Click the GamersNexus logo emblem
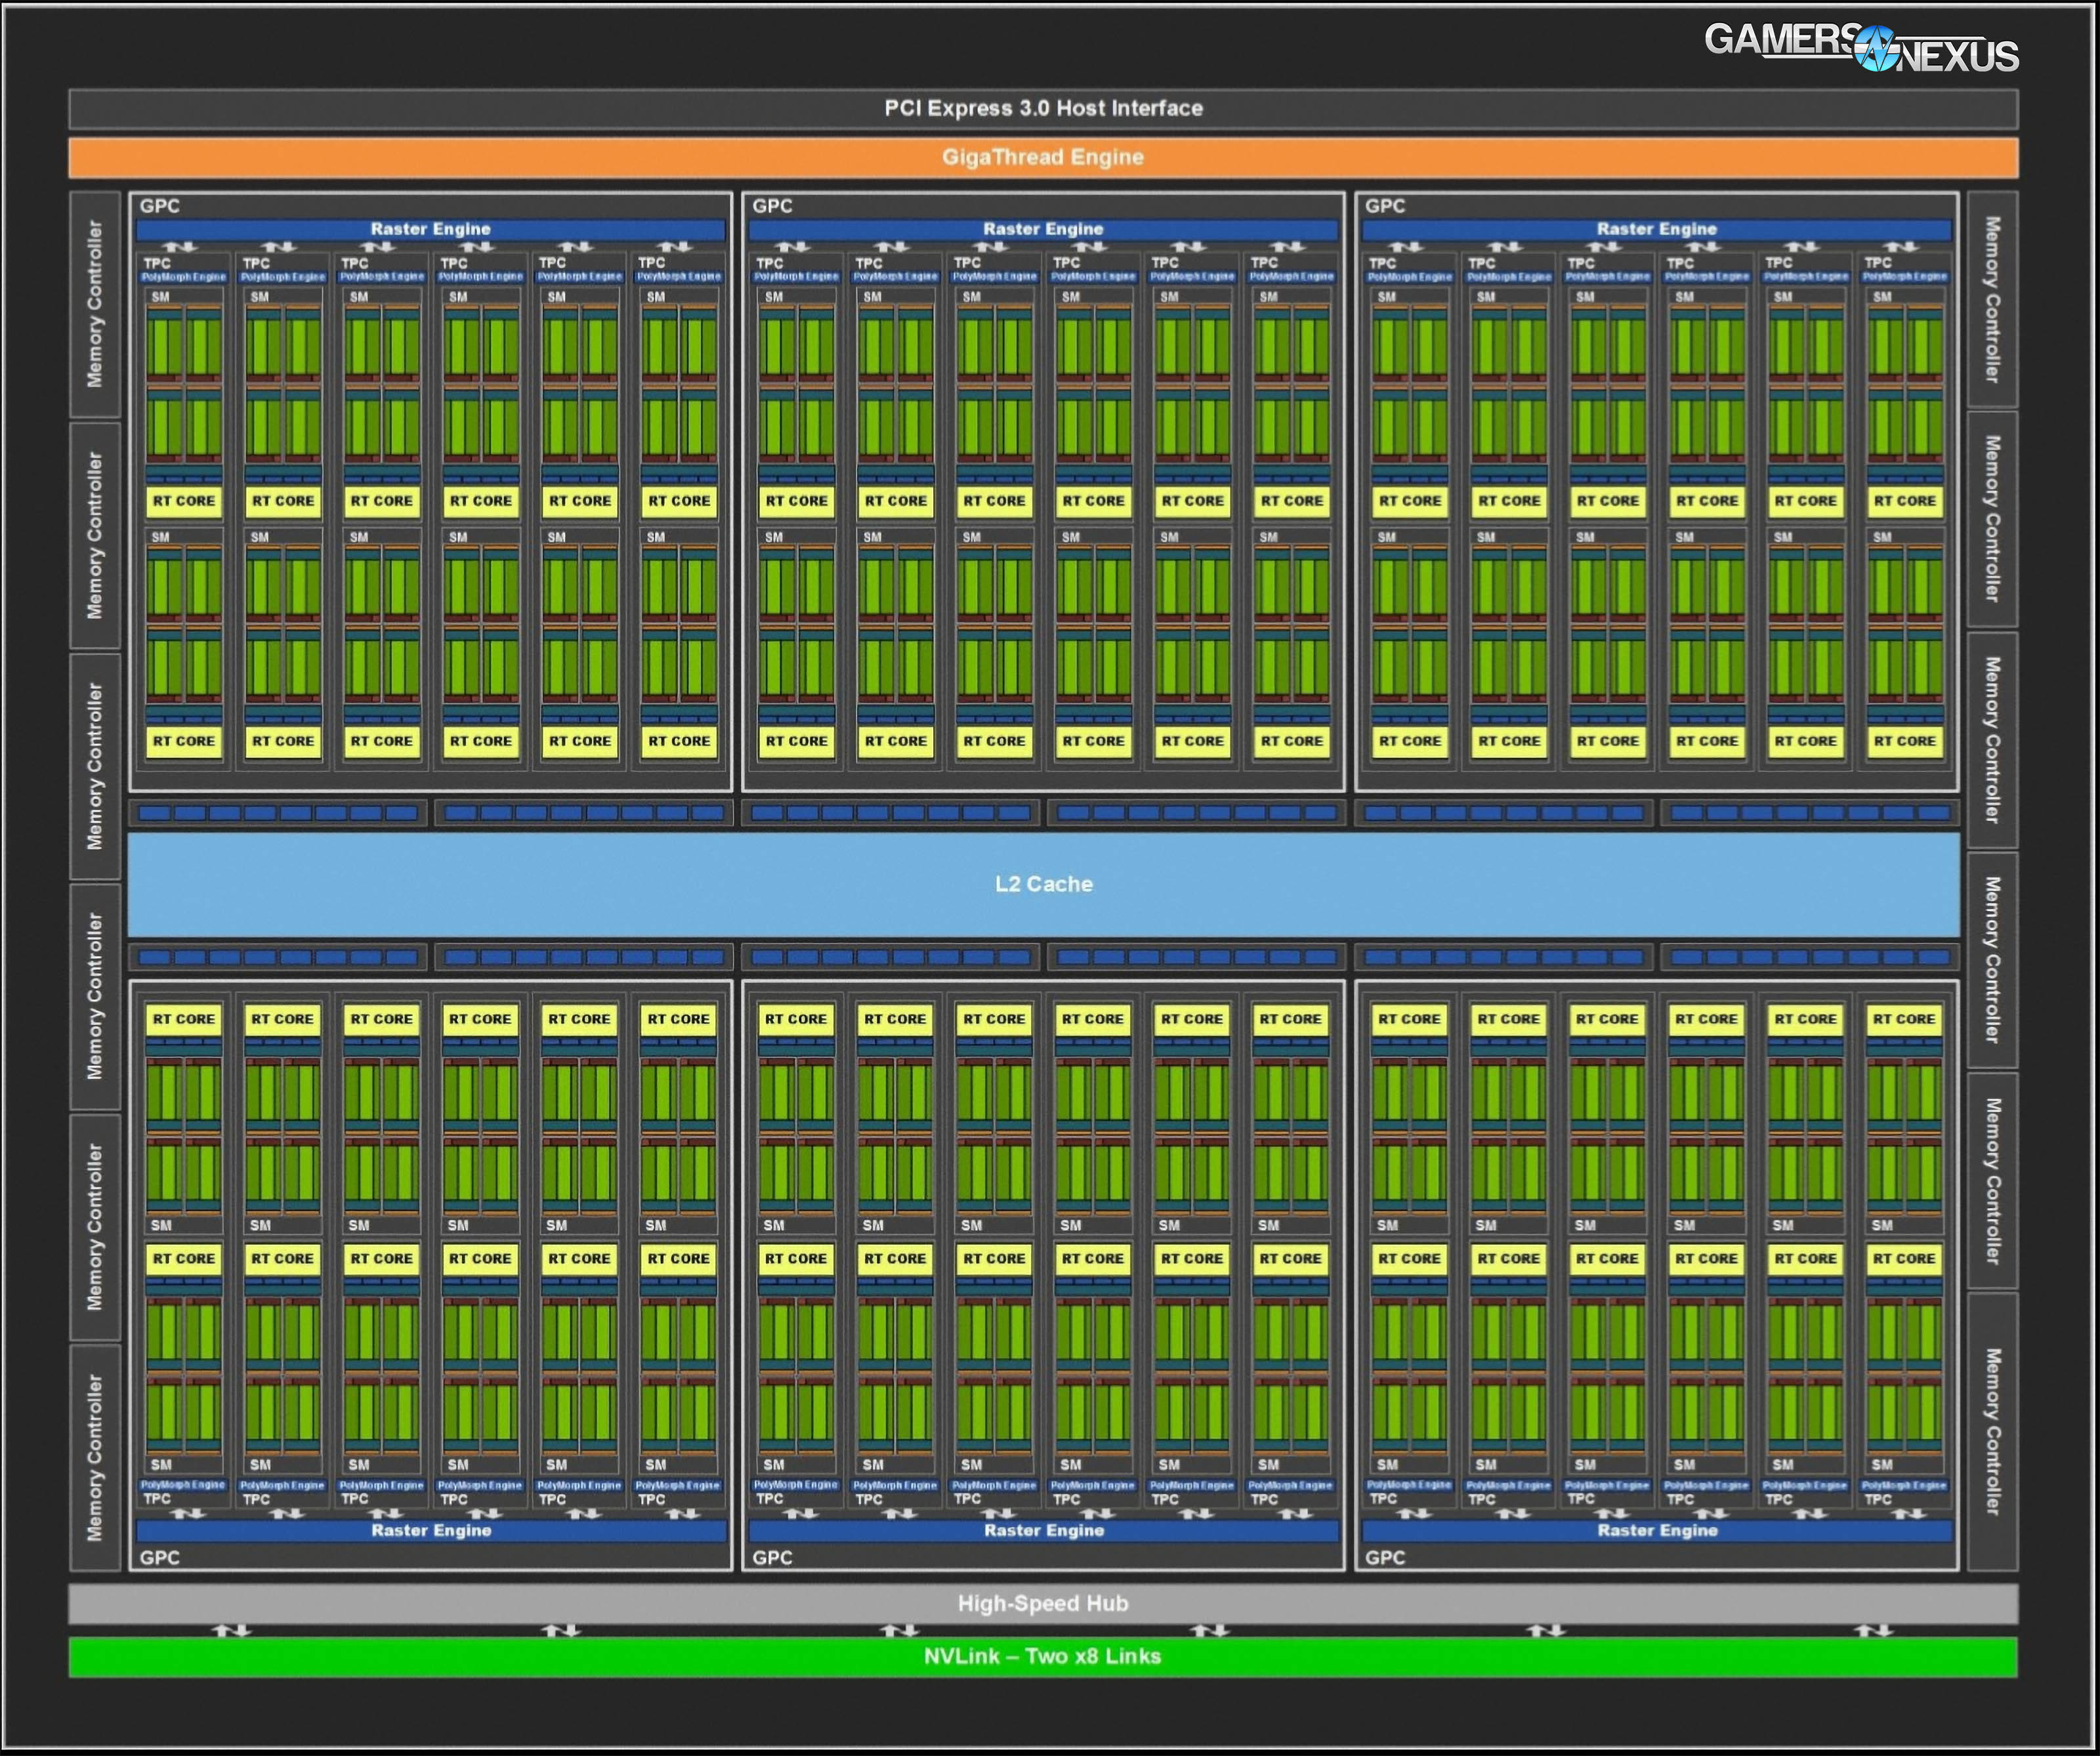Image resolution: width=2100 pixels, height=1756 pixels. point(1875,48)
